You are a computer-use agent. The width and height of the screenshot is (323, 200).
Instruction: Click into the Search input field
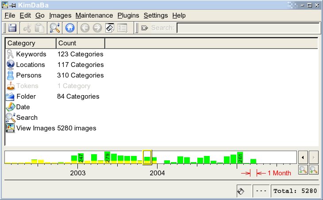click(248, 28)
